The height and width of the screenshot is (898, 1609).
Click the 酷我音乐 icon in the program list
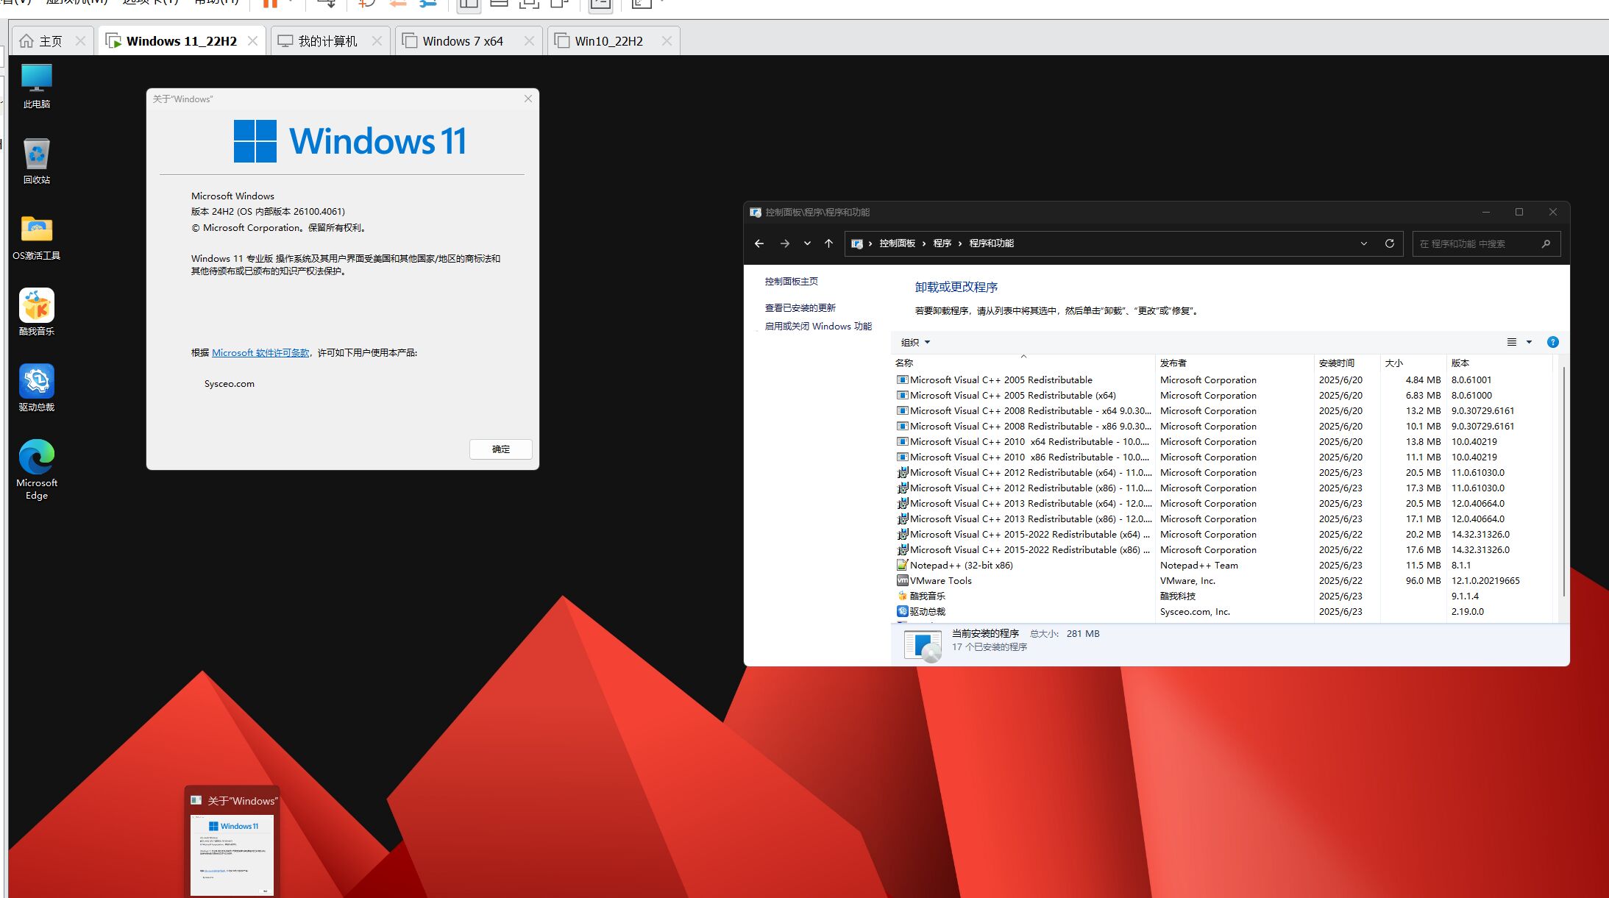903,596
